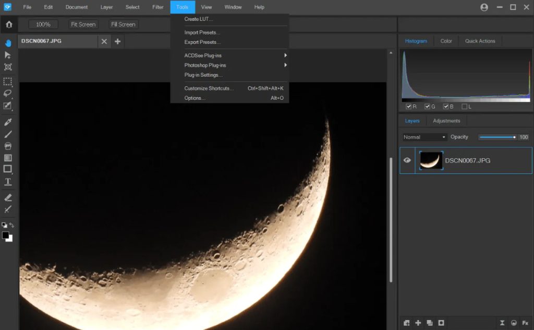Switch to the Adjustments tab
534x330 pixels.
[446, 121]
